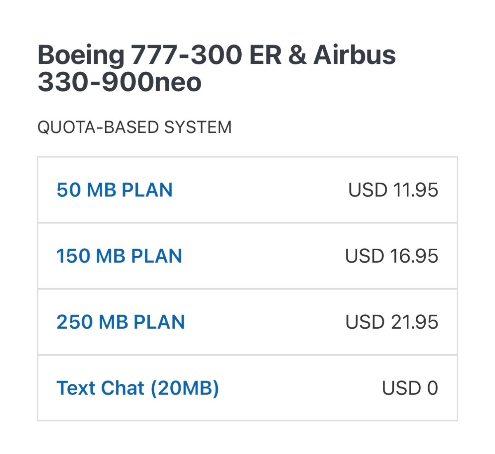Image resolution: width=495 pixels, height=454 pixels.
Task: Click the word SYSTEM in the subtitle
Action: coord(198,127)
